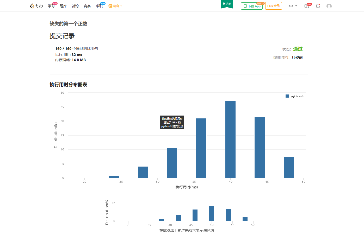
Task: Open the 学习 menu
Action: tap(51, 6)
